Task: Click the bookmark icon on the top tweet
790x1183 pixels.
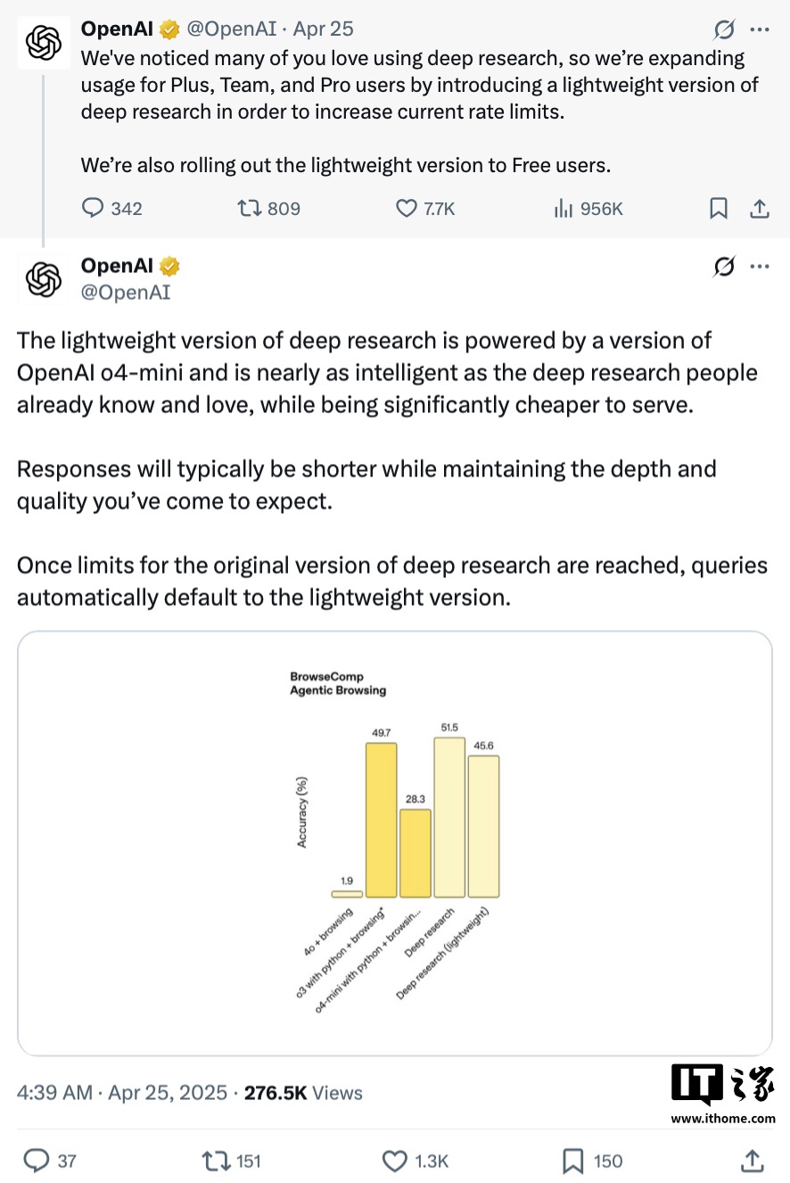Action: click(x=719, y=208)
